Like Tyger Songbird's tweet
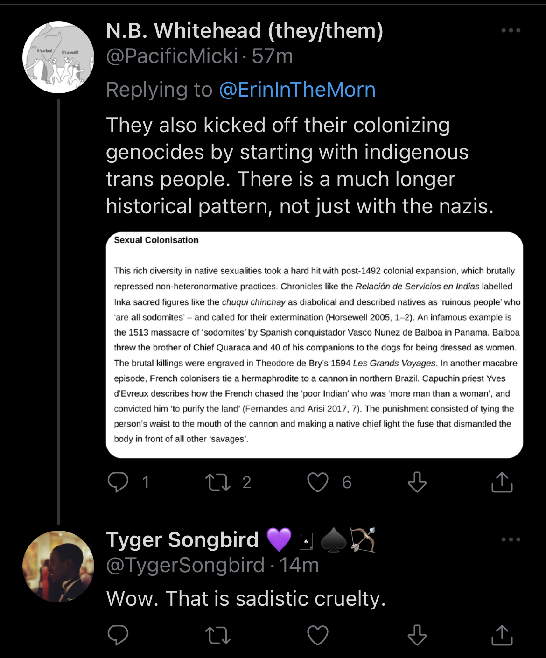Image resolution: width=546 pixels, height=658 pixels. pyautogui.click(x=318, y=635)
